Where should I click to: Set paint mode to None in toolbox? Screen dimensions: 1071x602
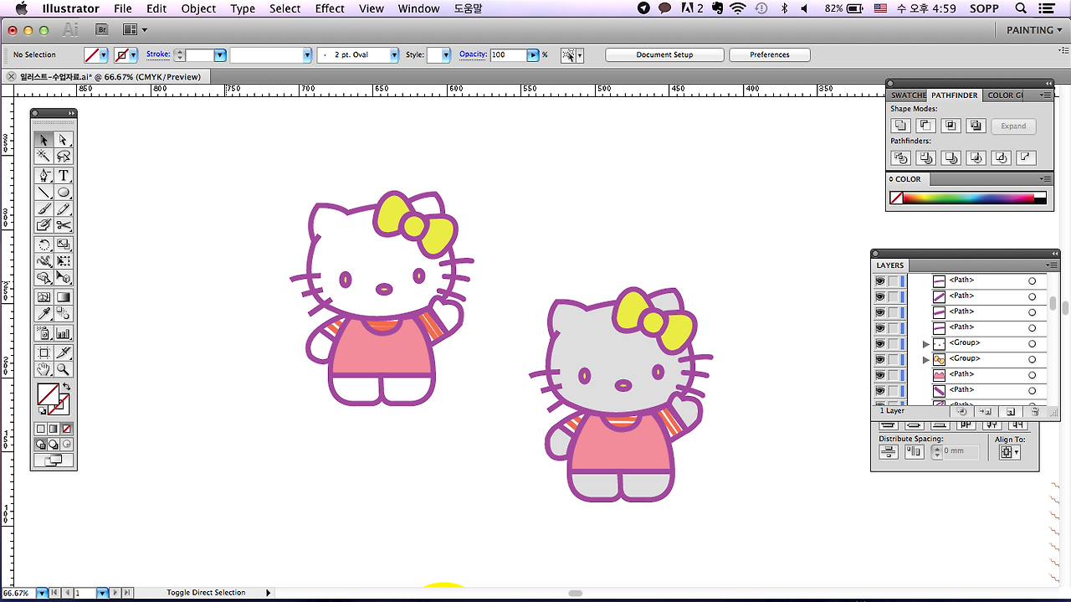[67, 429]
